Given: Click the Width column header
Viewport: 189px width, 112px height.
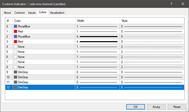Looking at the screenshot, I should [x=98, y=21].
